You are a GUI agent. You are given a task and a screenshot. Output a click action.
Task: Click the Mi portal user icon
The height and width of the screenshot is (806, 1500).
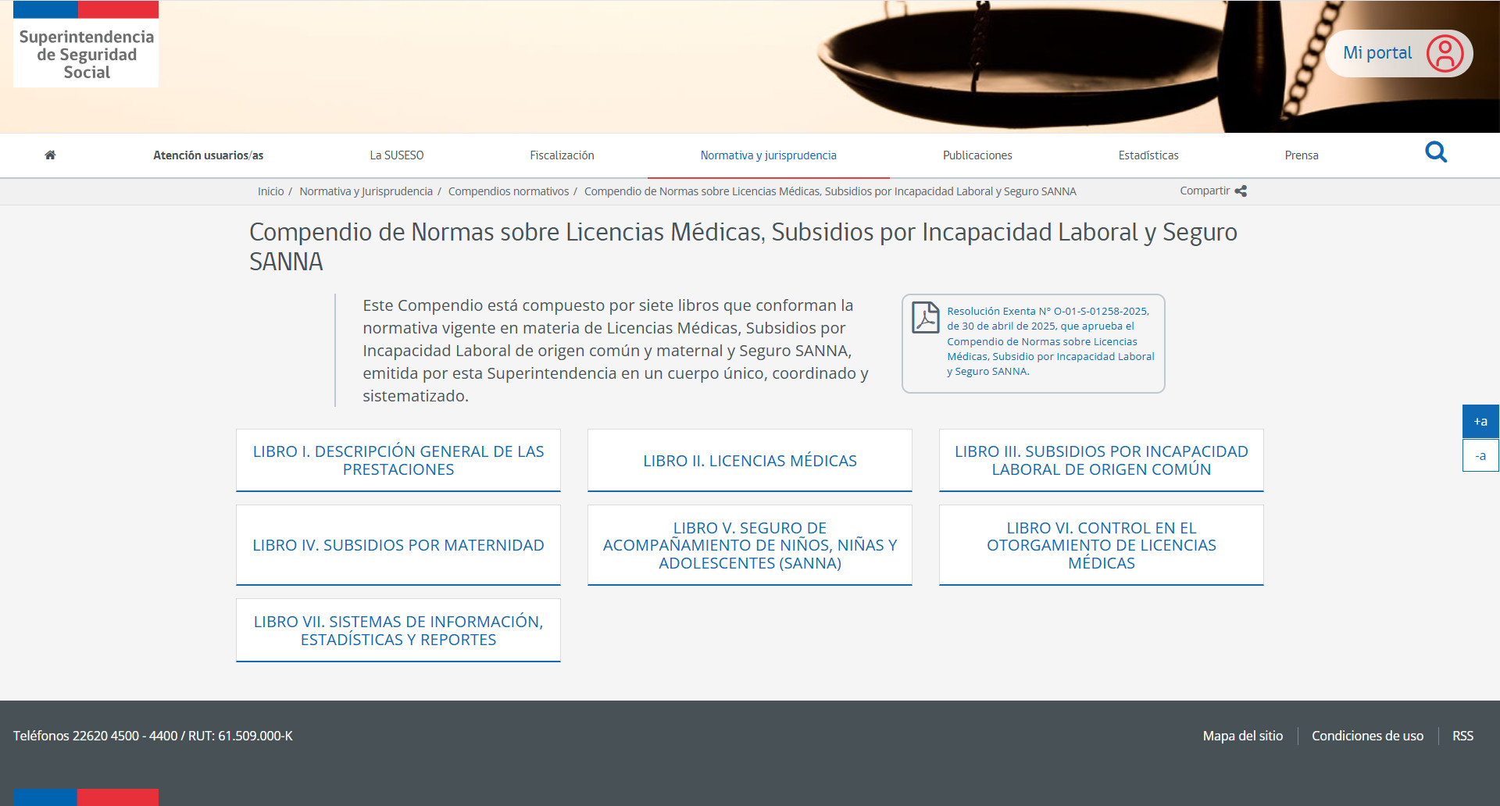[x=1444, y=54]
